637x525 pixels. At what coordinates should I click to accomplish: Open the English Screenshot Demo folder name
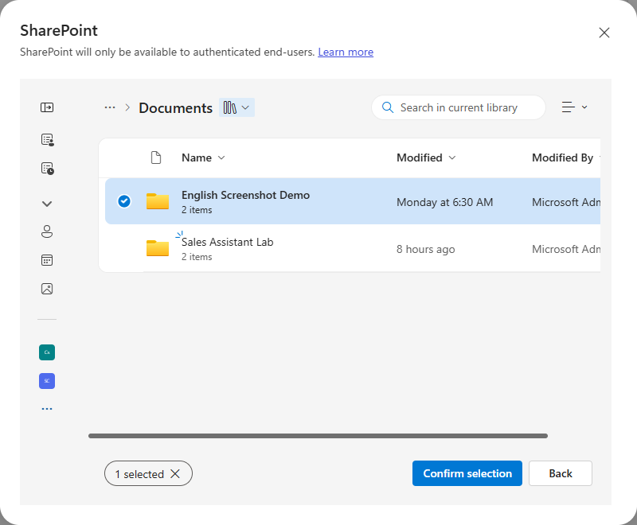click(x=245, y=195)
